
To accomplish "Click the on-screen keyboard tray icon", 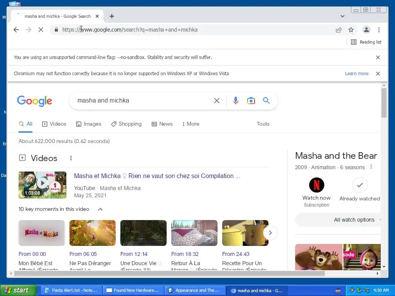I will 338,291.
